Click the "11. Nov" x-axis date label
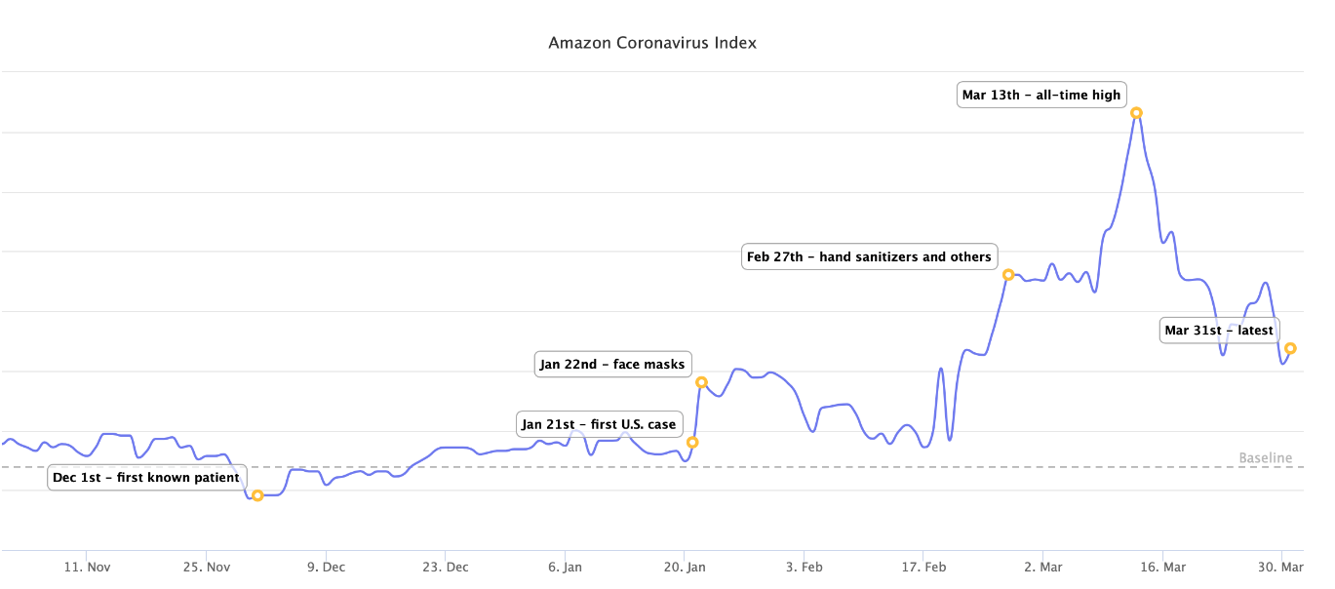The height and width of the screenshot is (589, 1335). [x=87, y=567]
